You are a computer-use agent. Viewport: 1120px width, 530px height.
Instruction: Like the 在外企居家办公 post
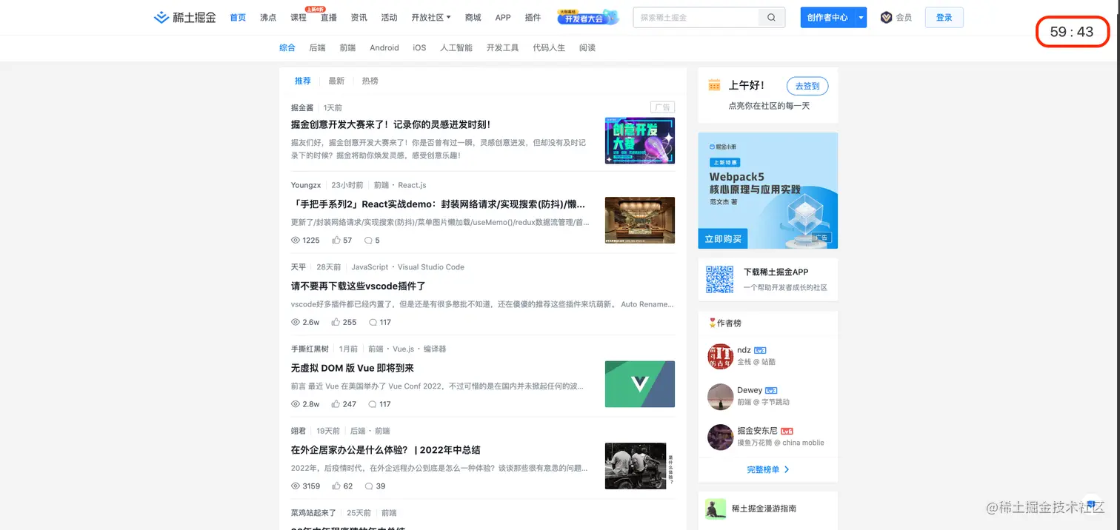[336, 486]
